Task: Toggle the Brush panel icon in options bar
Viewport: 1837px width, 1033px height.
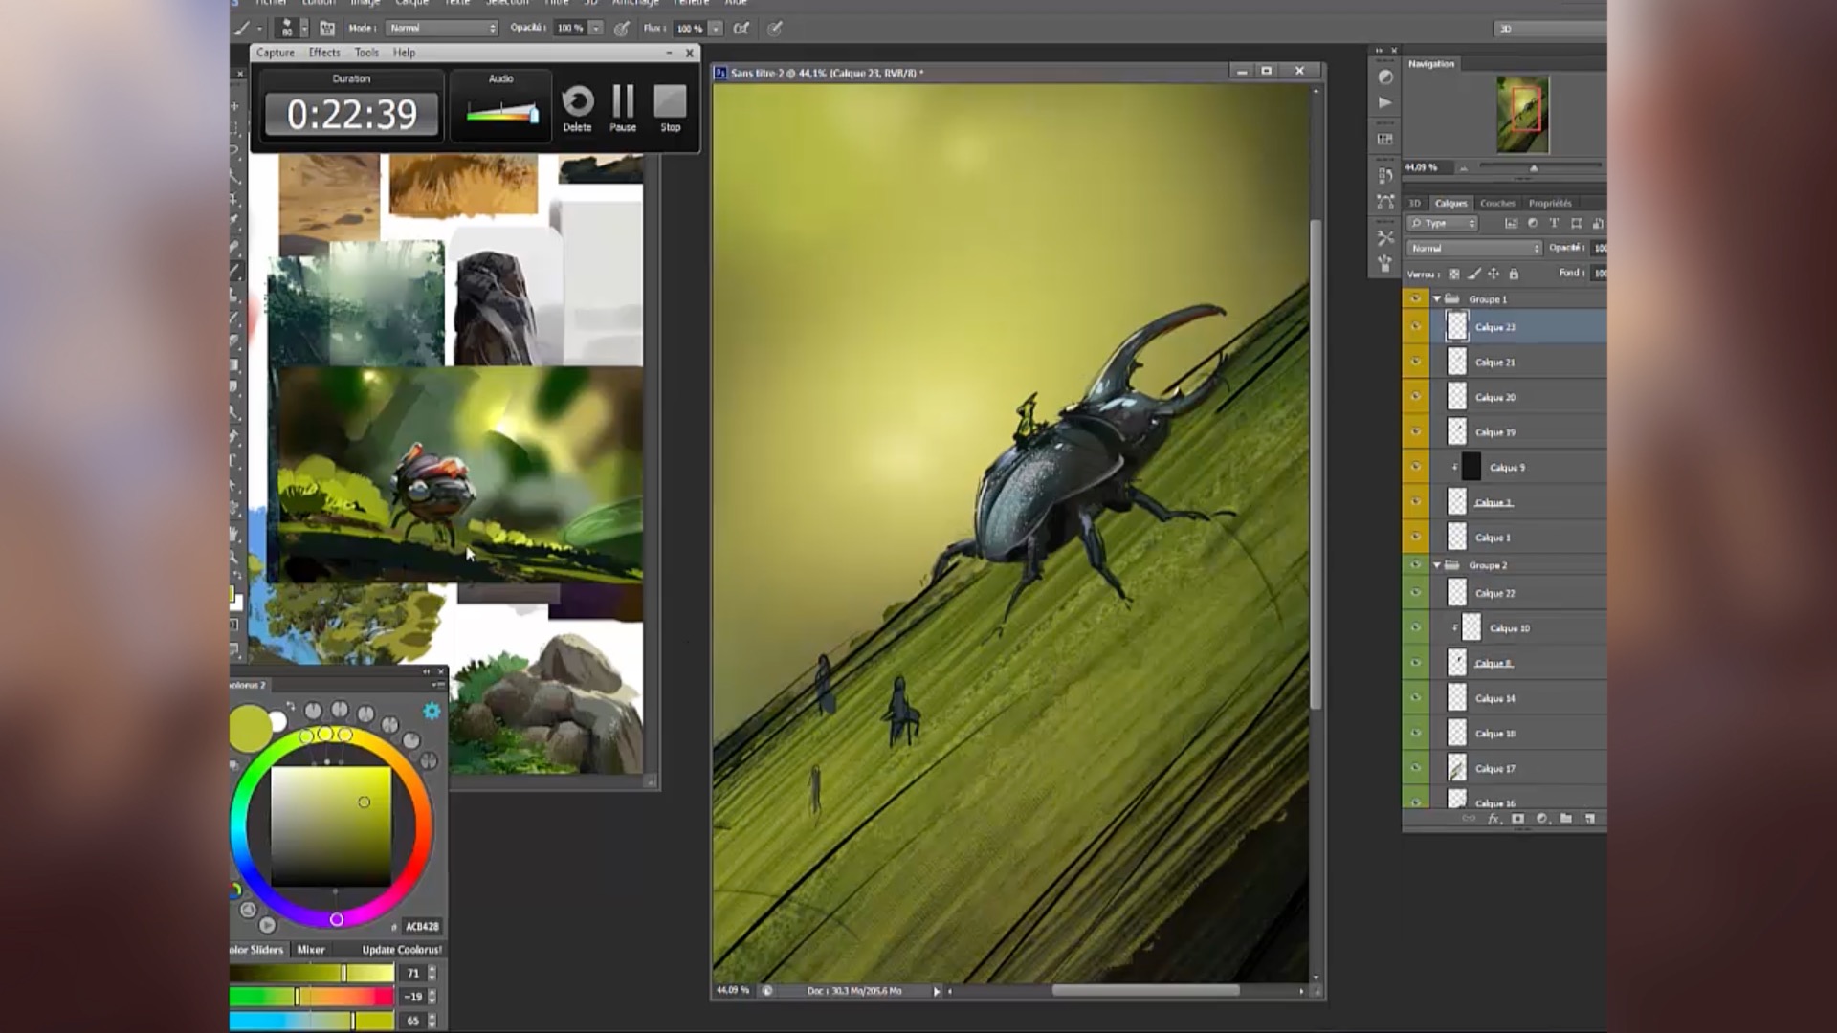Action: click(x=327, y=29)
